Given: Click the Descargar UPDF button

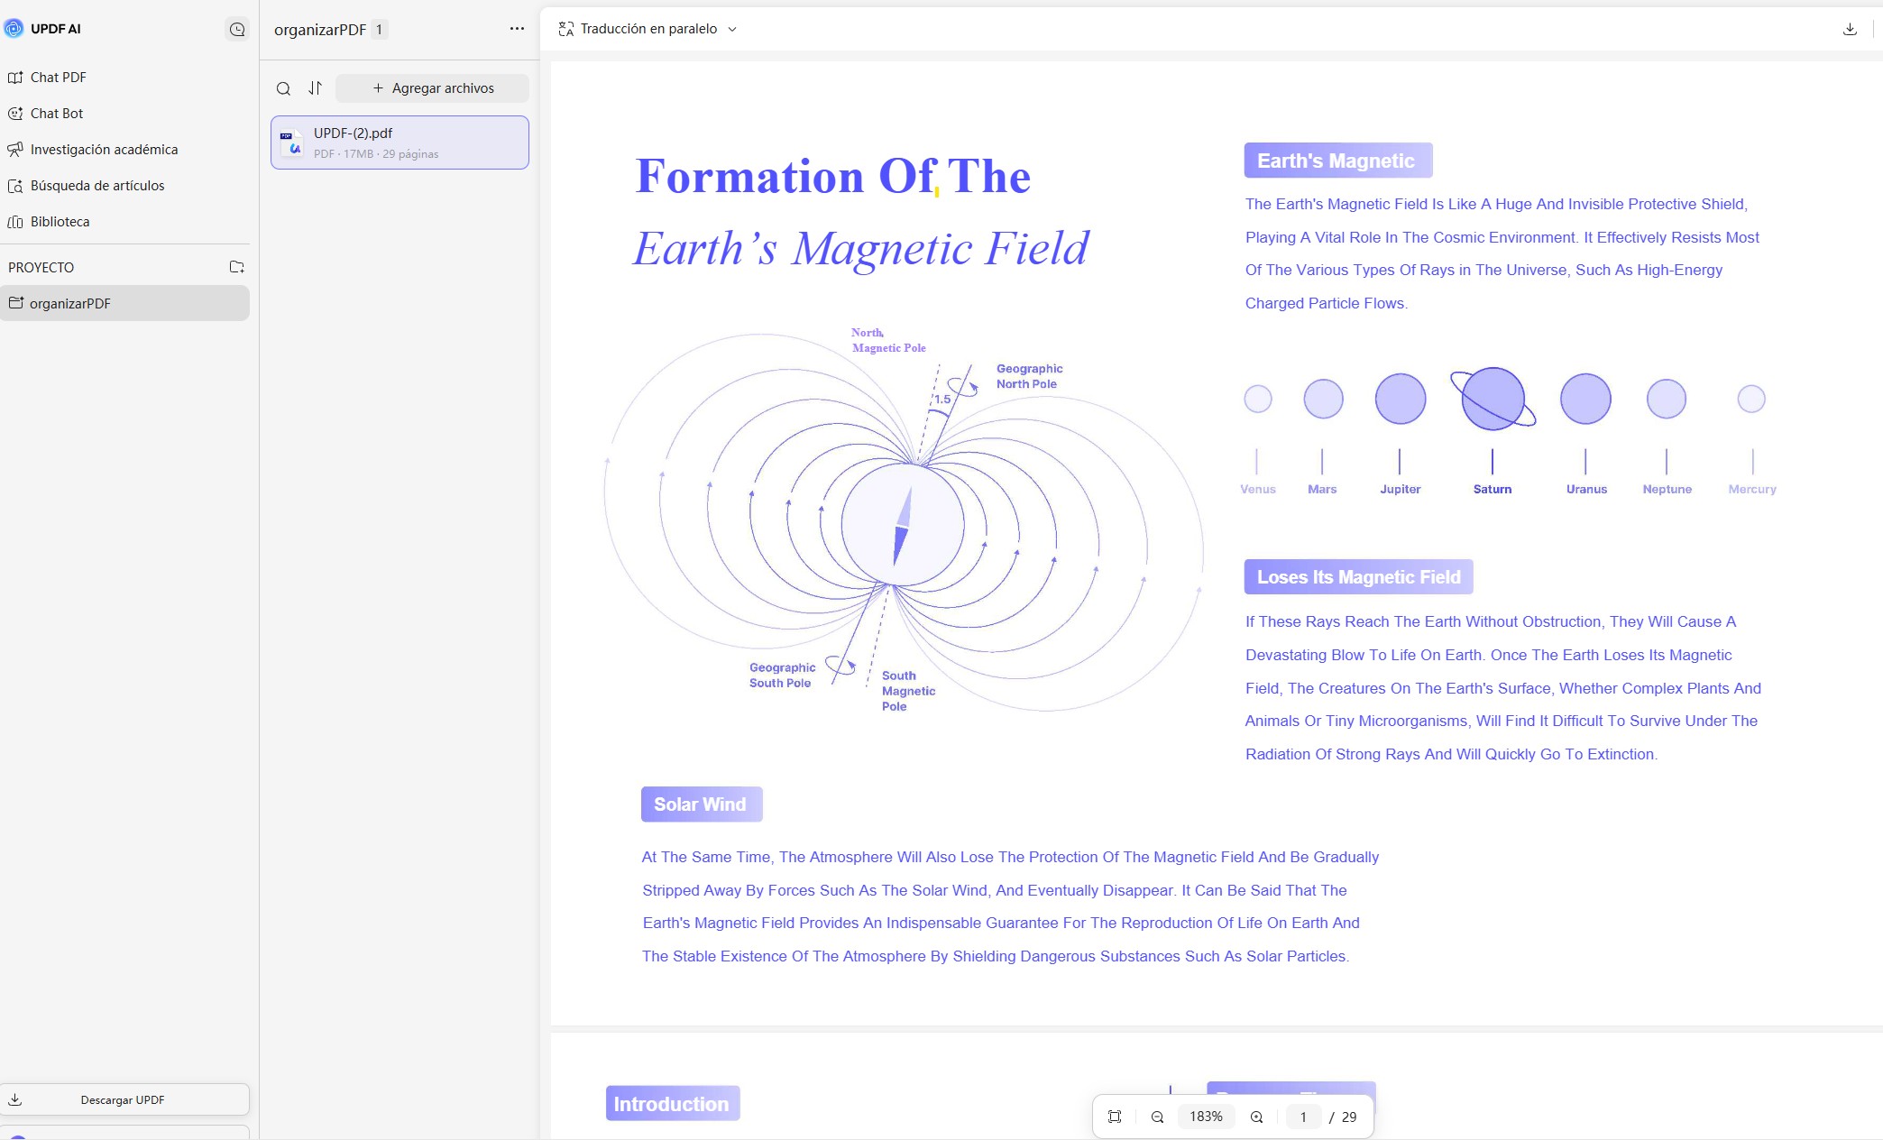Looking at the screenshot, I should [124, 1099].
